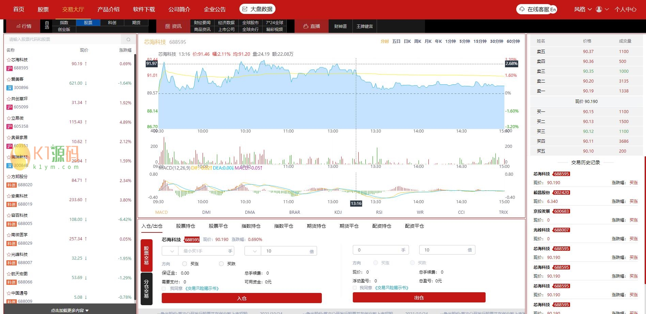Star 爱美客 stock as favorite
Viewport: 646px width, 314px height.
click(x=9, y=79)
